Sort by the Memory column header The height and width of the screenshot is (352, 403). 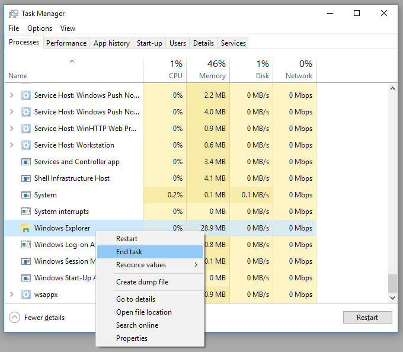coord(208,70)
